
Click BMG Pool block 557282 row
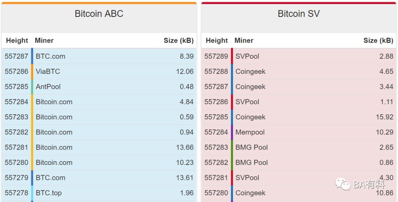(x=299, y=163)
